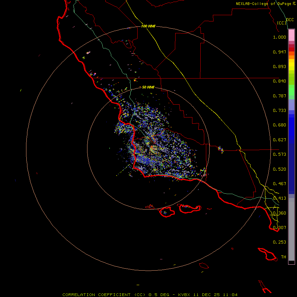The height and width of the screenshot is (297, 297).
Task: Click the 0.627 scale value
Action: point(280,140)
